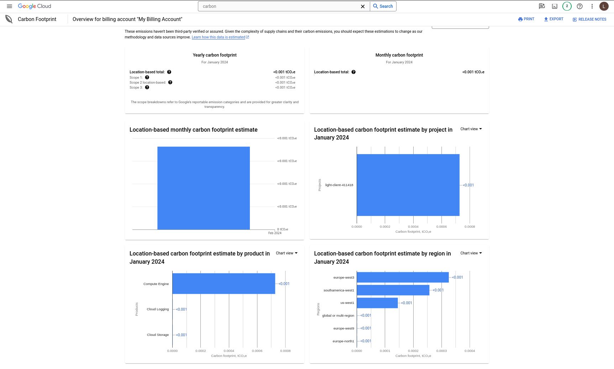Click the PRINT option
Image resolution: width=614 pixels, height=369 pixels.
coord(526,19)
